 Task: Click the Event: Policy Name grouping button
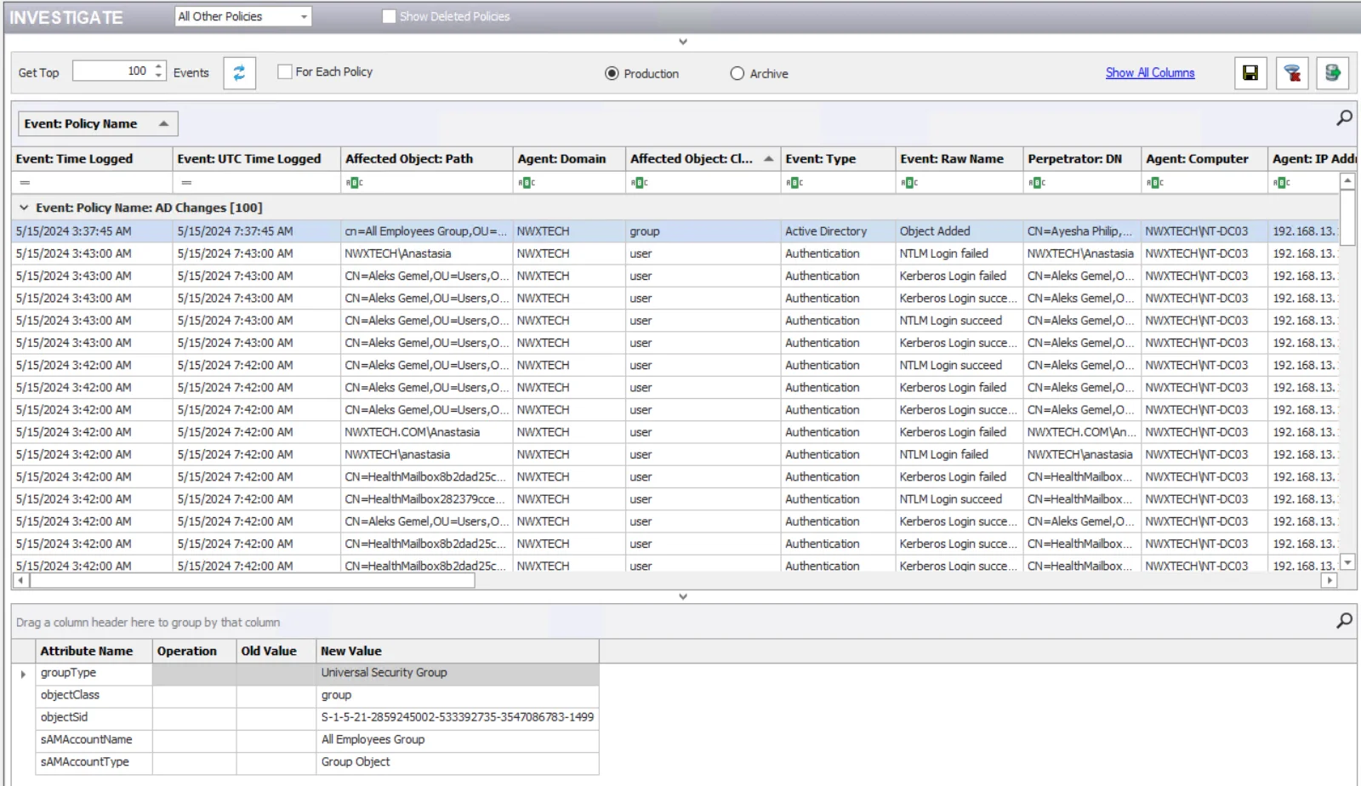(x=98, y=123)
